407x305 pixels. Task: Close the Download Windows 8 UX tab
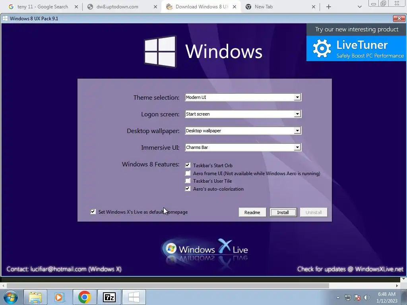point(235,7)
